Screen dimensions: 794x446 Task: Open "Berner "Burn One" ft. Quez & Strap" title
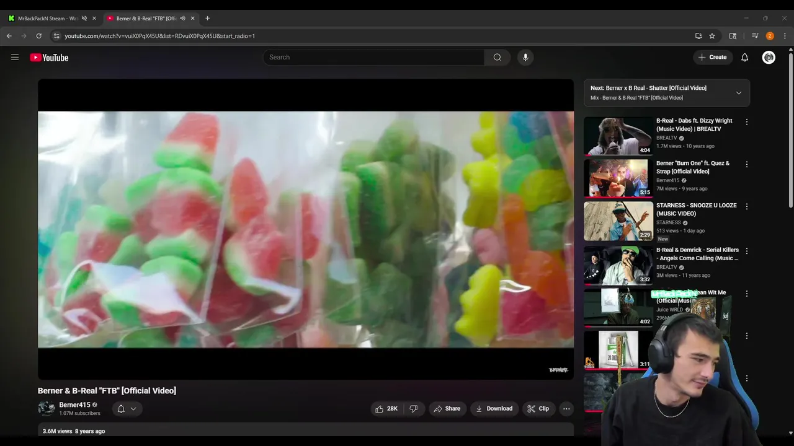[693, 167]
